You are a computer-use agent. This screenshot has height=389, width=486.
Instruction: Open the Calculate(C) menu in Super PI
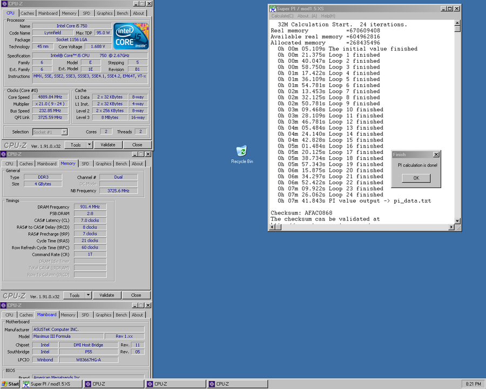coord(282,16)
